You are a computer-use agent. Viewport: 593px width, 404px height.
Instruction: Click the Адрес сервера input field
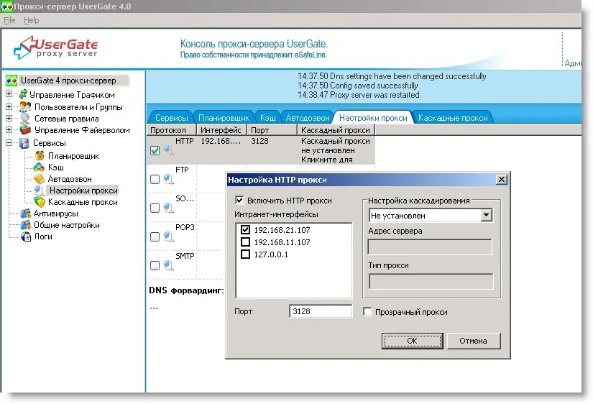(x=430, y=247)
